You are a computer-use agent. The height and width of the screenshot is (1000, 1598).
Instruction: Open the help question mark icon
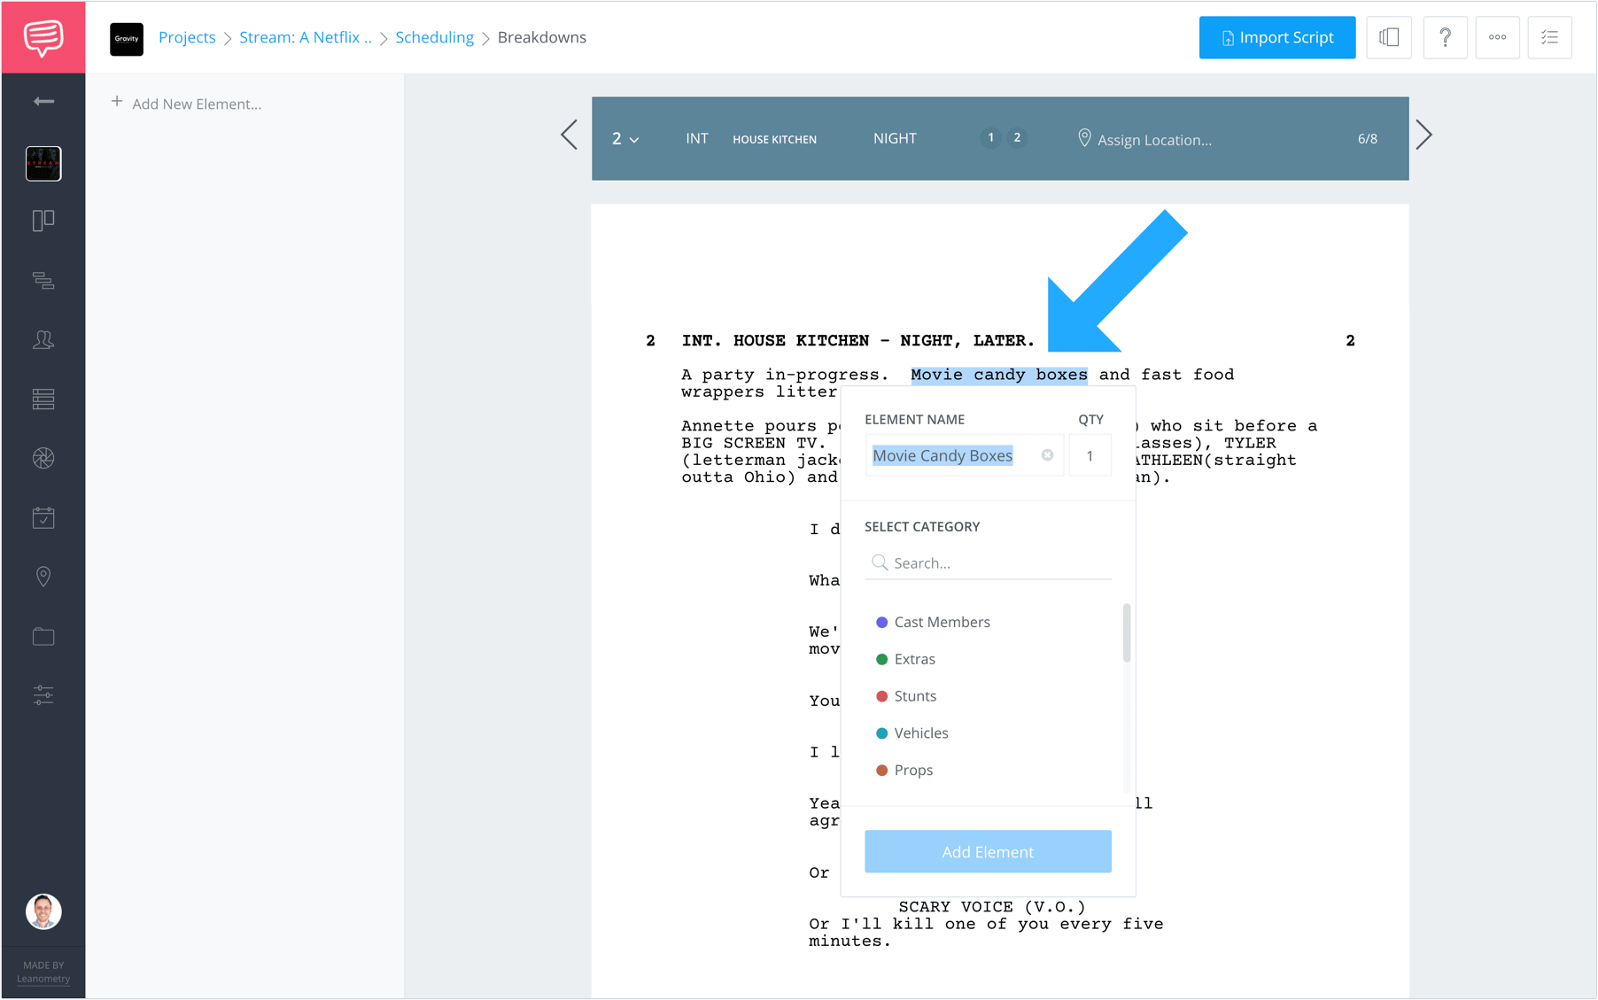[x=1445, y=37]
